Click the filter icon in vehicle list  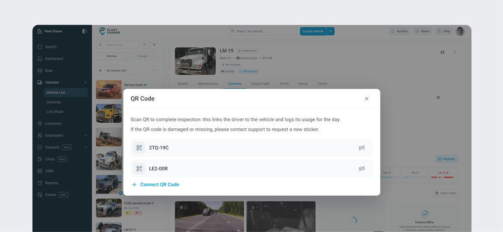point(154,45)
